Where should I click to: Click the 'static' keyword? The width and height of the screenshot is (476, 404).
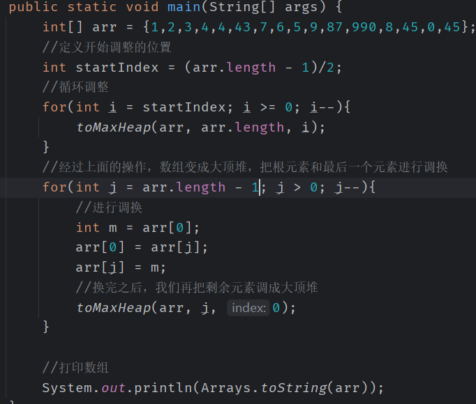tap(92, 7)
